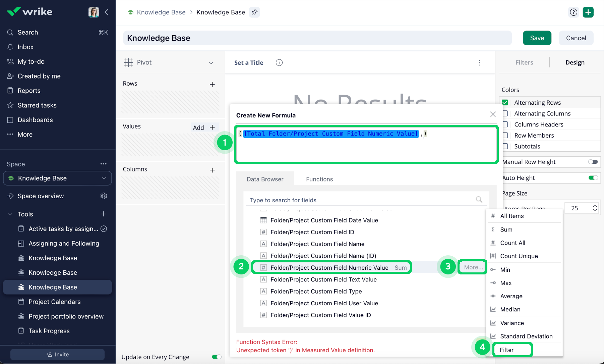Click the search magnifier in field search

[x=479, y=200]
